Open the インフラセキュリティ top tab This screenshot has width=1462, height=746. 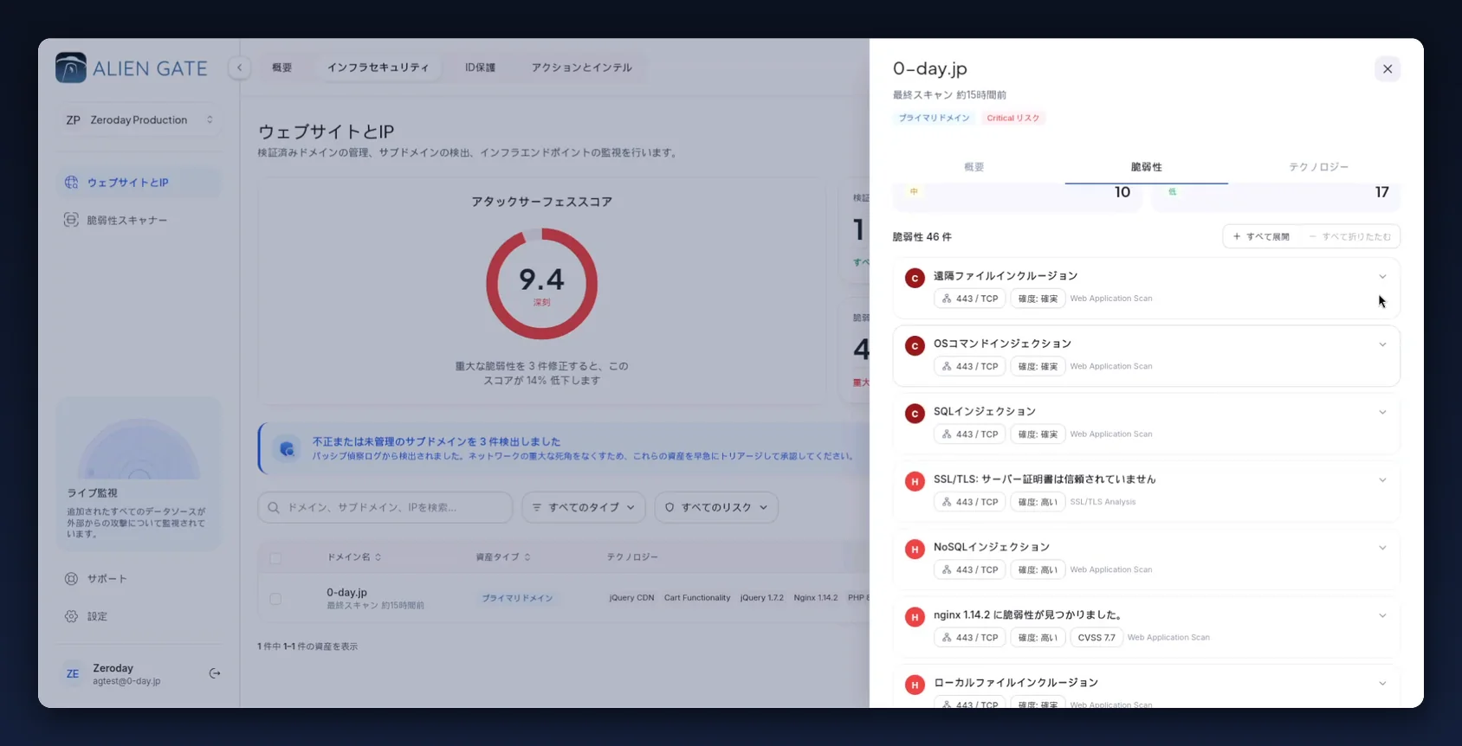378,68
